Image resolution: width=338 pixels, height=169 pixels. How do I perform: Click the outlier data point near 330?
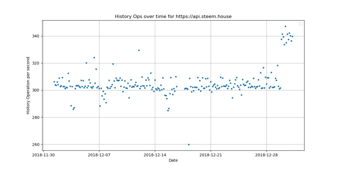139,50
